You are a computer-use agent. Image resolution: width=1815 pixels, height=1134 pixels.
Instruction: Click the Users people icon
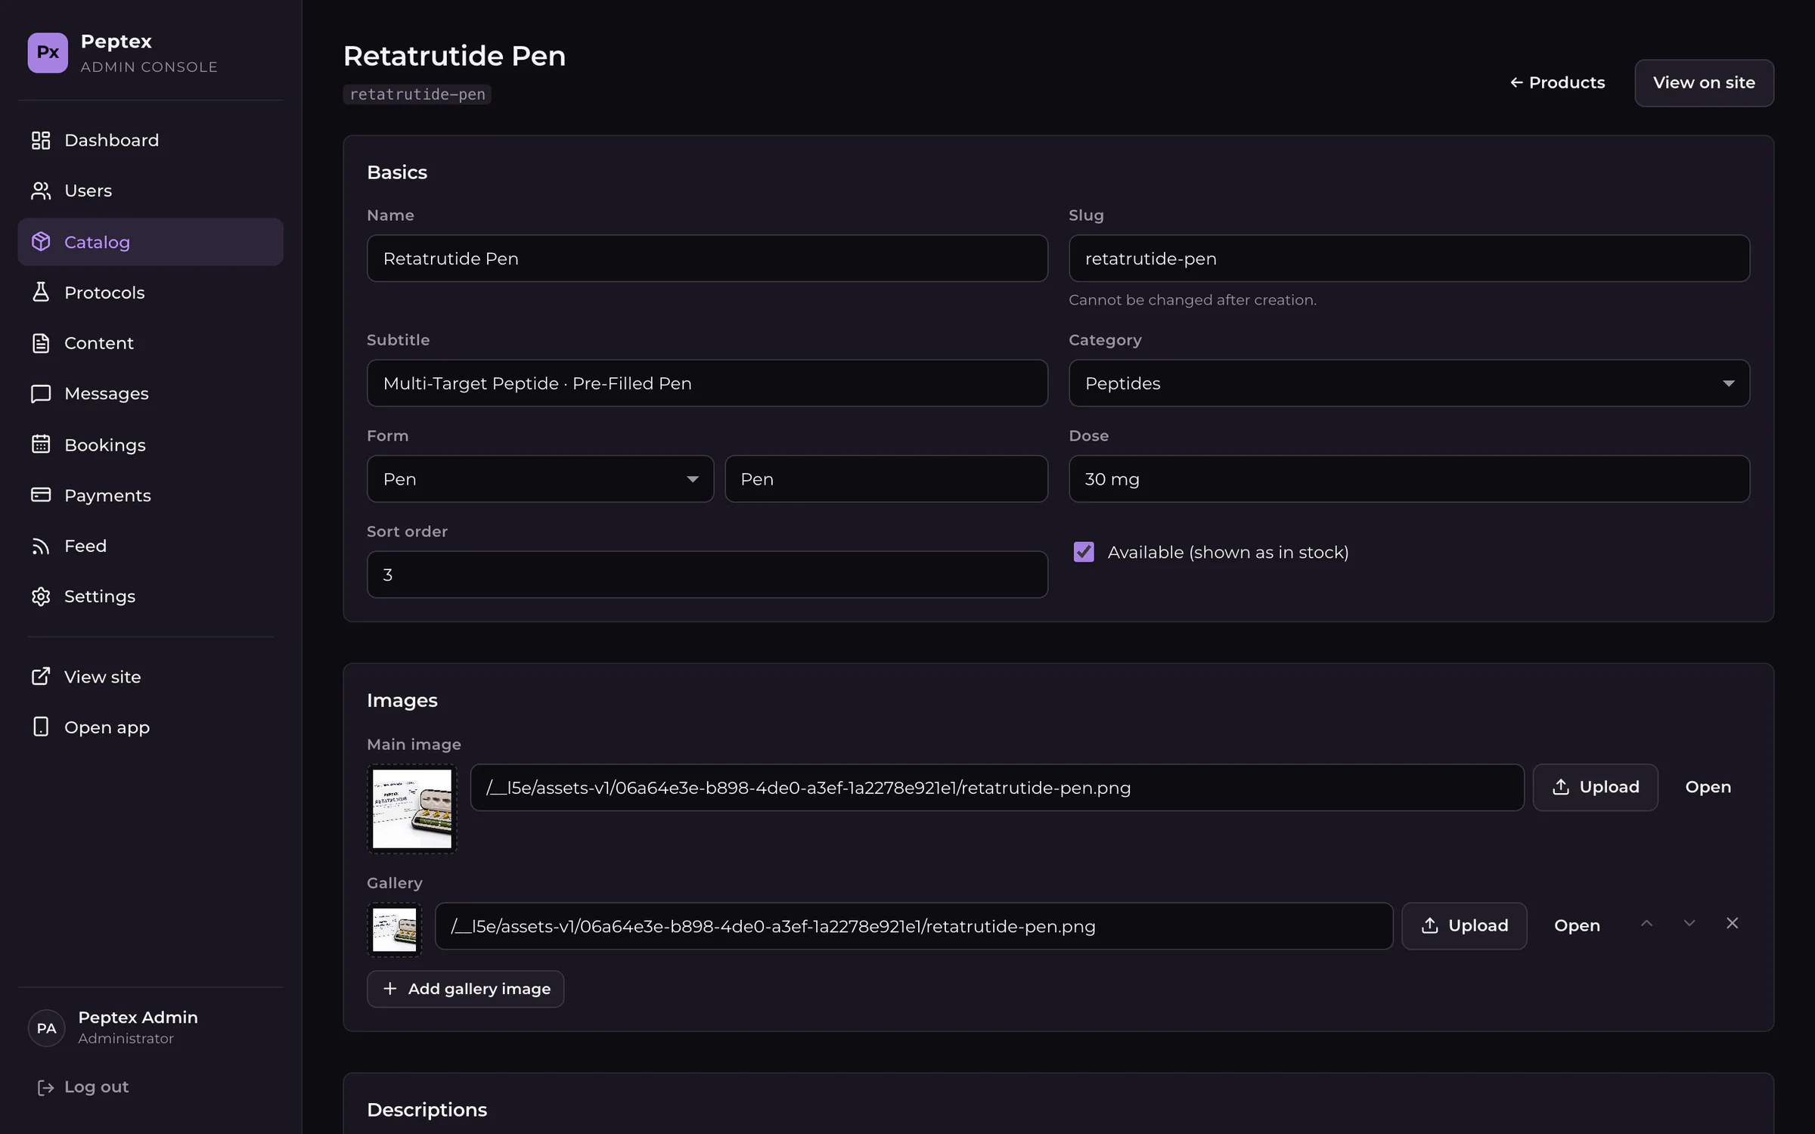tap(41, 191)
